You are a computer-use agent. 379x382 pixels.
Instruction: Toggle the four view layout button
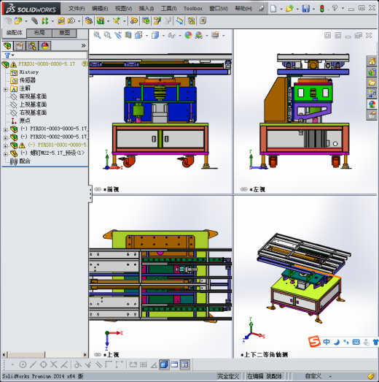(184, 364)
